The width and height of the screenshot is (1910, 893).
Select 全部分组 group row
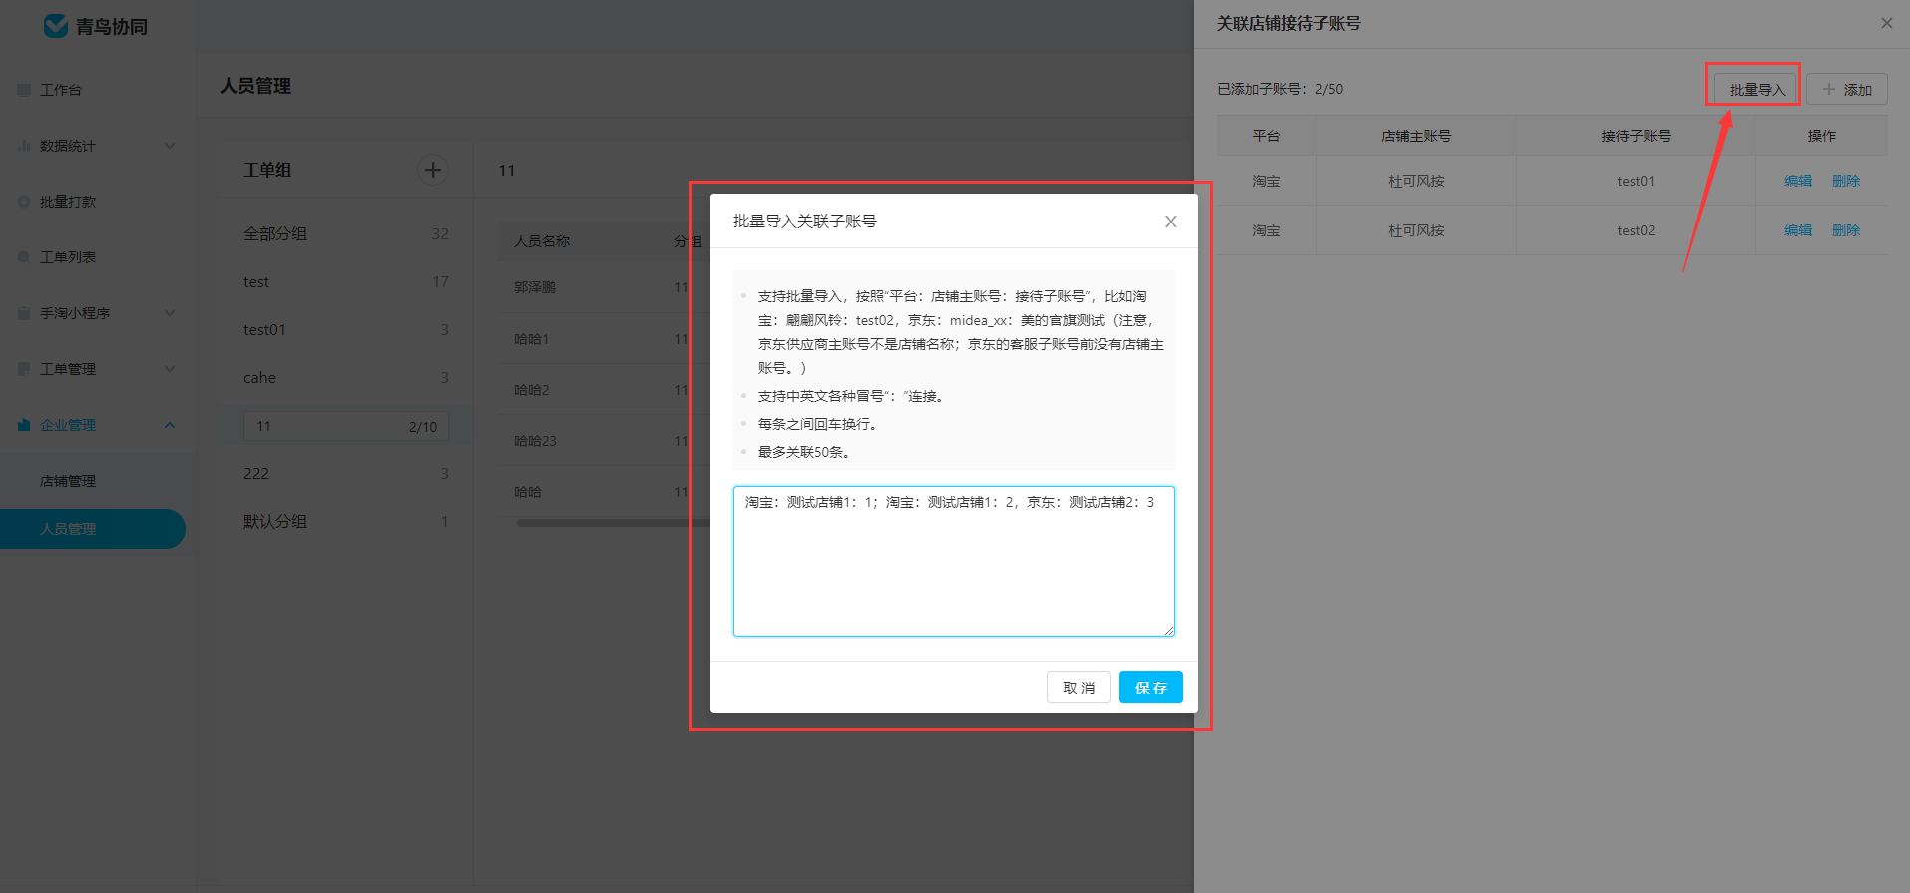(x=346, y=233)
